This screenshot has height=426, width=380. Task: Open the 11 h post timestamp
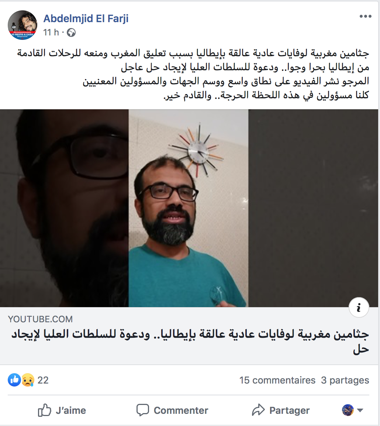point(51,32)
